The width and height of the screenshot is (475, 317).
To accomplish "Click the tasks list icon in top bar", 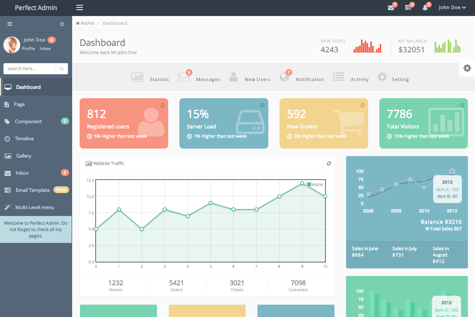I will click(x=408, y=8).
